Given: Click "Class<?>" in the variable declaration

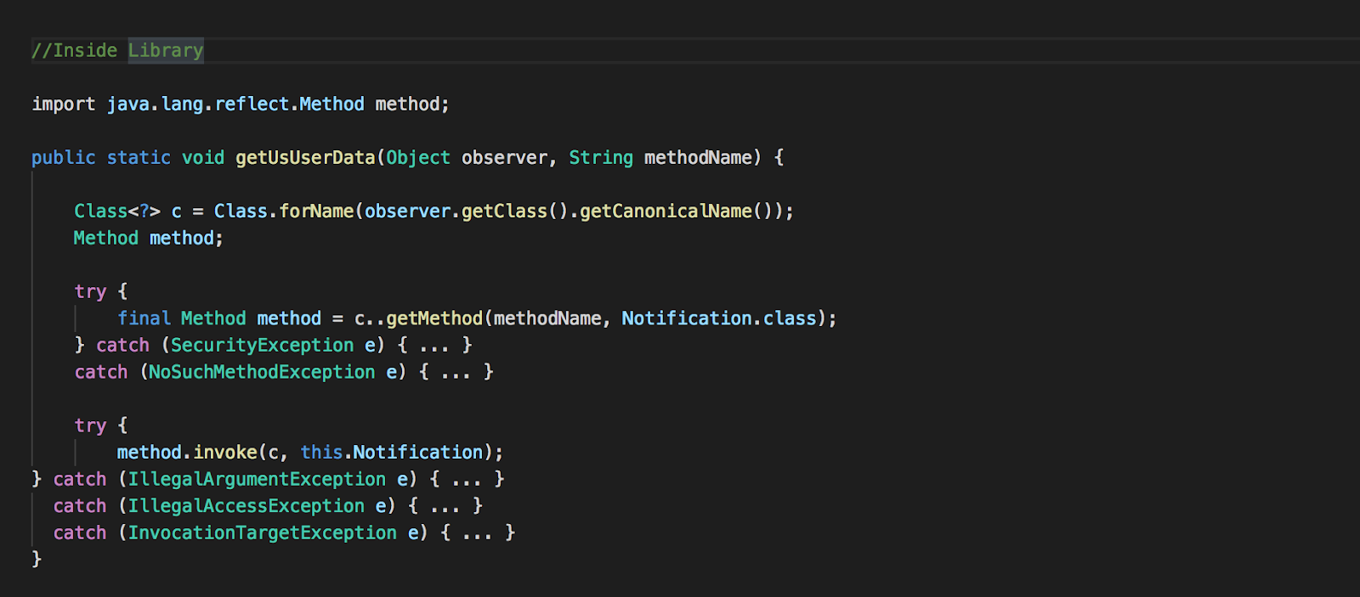Looking at the screenshot, I should [117, 211].
